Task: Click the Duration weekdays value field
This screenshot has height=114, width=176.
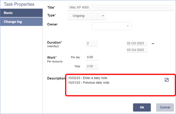Action: pyautogui.click(x=92, y=43)
